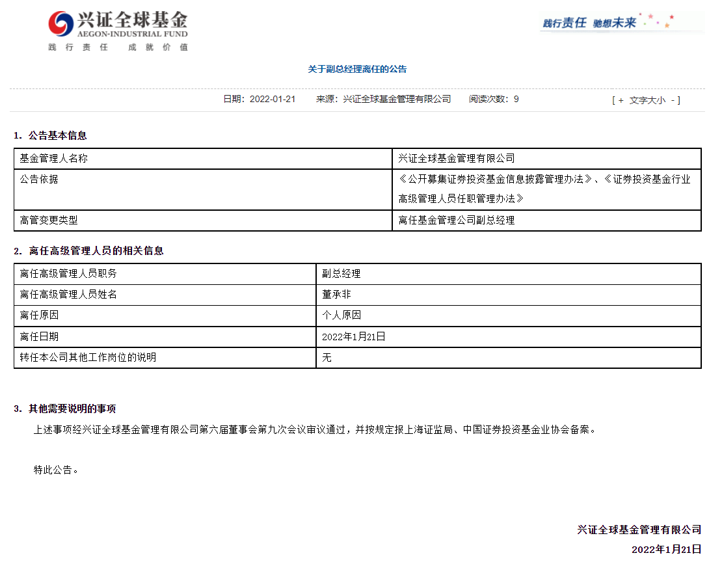Click the paragraph beginning 上述事项经兴证全球基金
709x564 pixels.
pos(315,430)
